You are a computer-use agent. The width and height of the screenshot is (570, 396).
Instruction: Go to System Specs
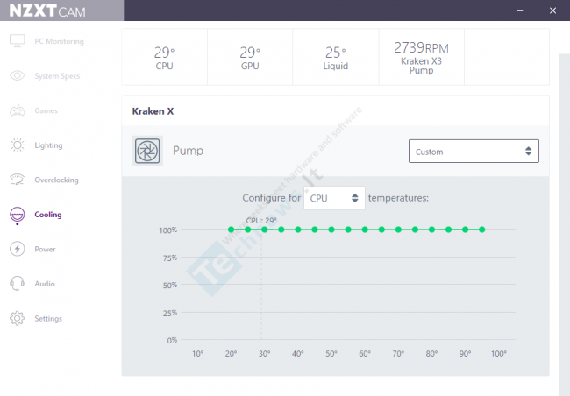coord(57,76)
